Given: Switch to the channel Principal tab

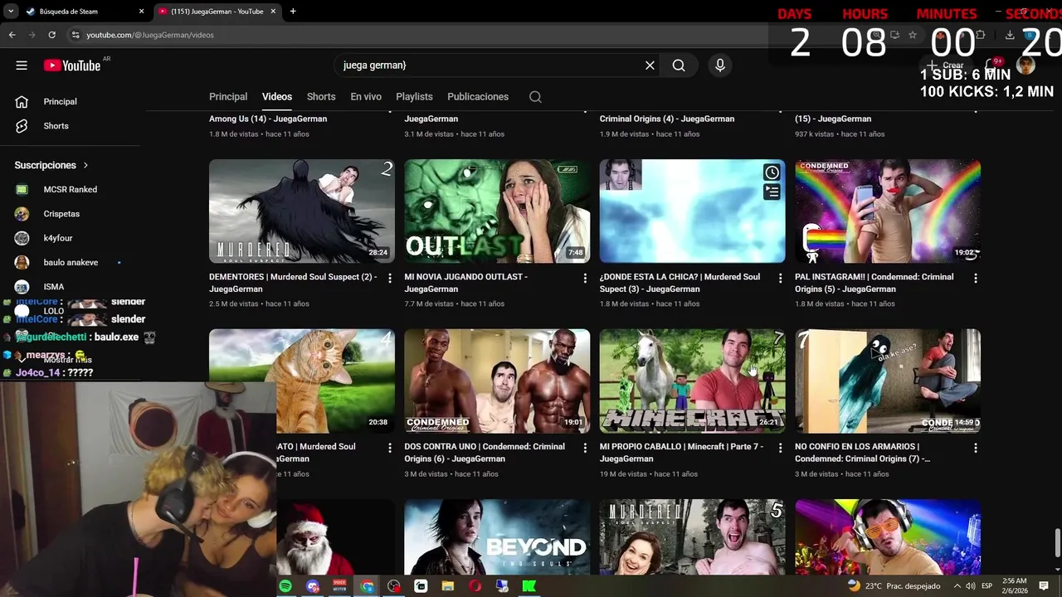Looking at the screenshot, I should point(228,97).
